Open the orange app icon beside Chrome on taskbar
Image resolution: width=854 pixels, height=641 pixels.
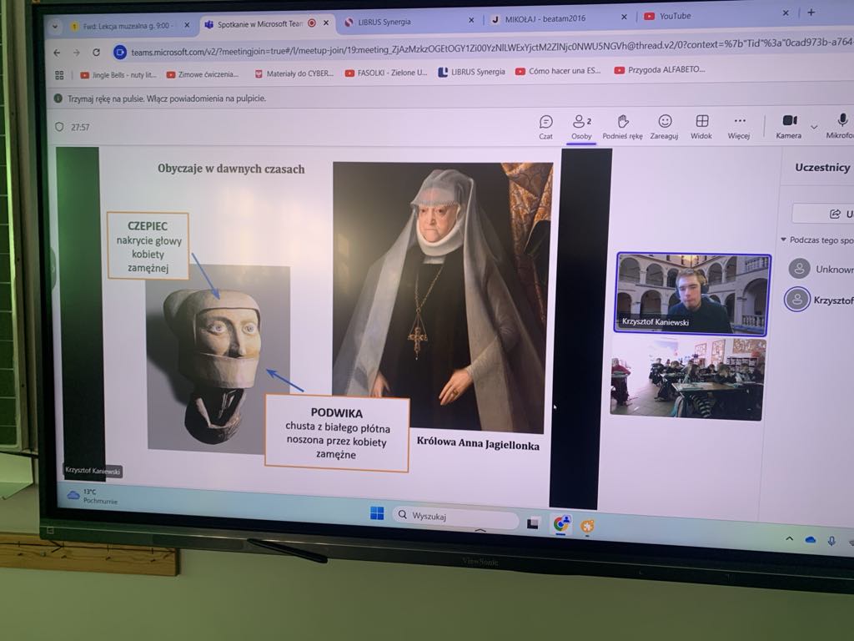pyautogui.click(x=587, y=526)
